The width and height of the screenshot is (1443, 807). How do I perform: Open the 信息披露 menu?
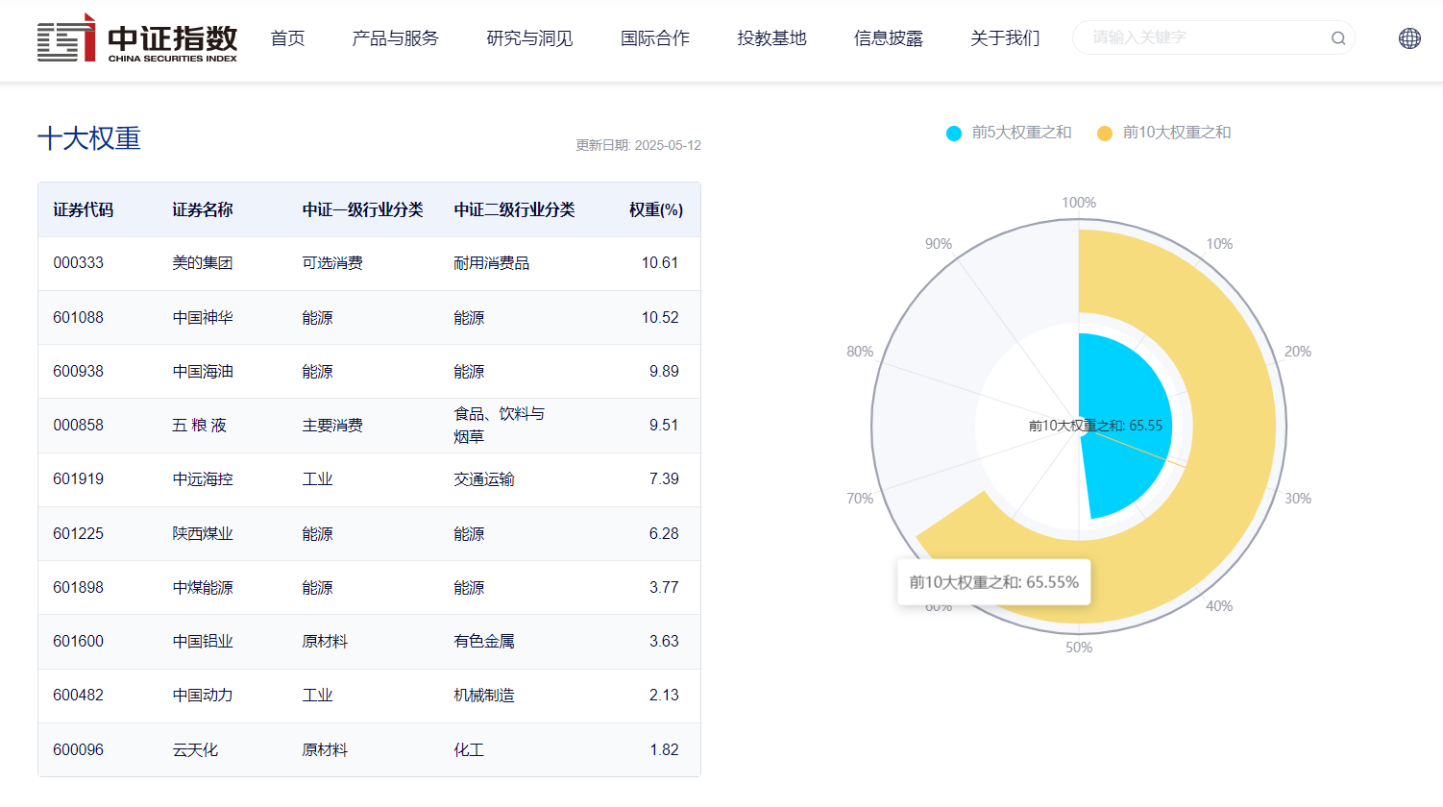[889, 37]
